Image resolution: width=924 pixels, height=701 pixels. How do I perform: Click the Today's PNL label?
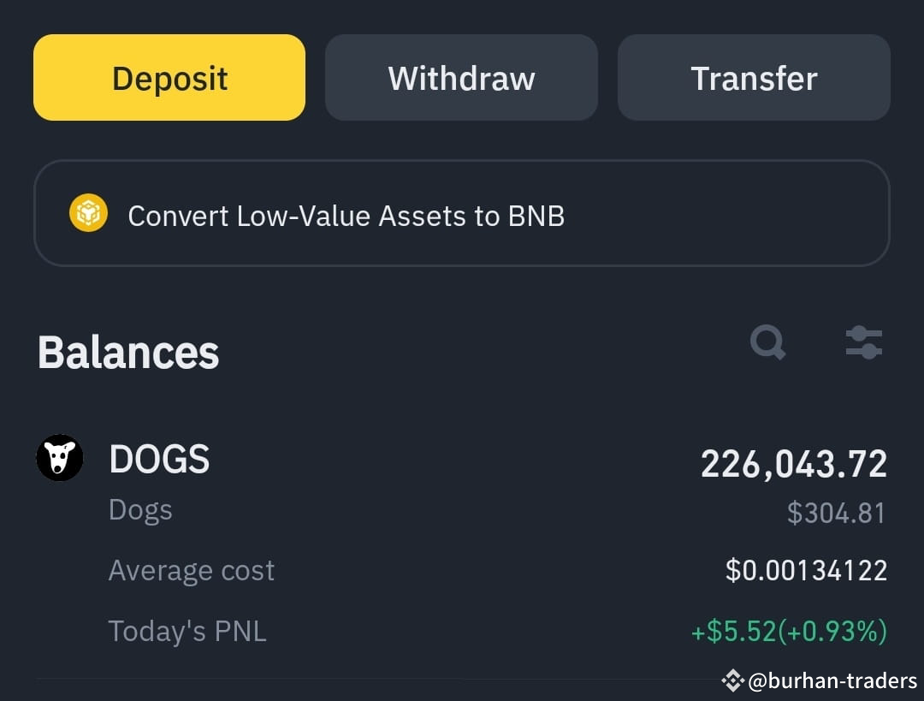click(x=187, y=631)
